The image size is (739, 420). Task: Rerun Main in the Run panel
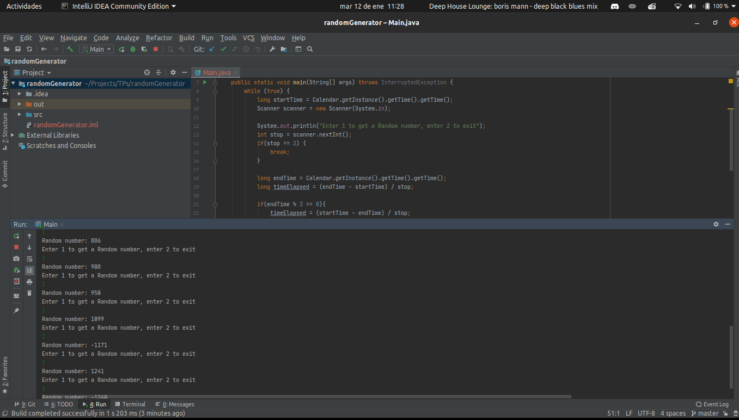16,236
